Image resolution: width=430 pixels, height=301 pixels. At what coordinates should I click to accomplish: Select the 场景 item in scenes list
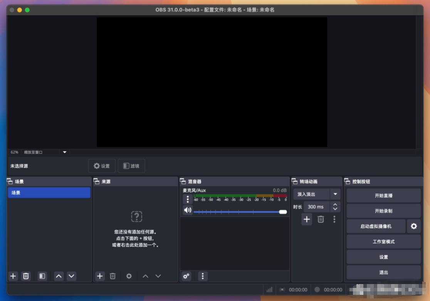(49, 193)
